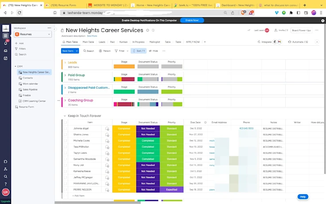
Task: Switch to Resume Form browser tab
Action: coord(64,5)
